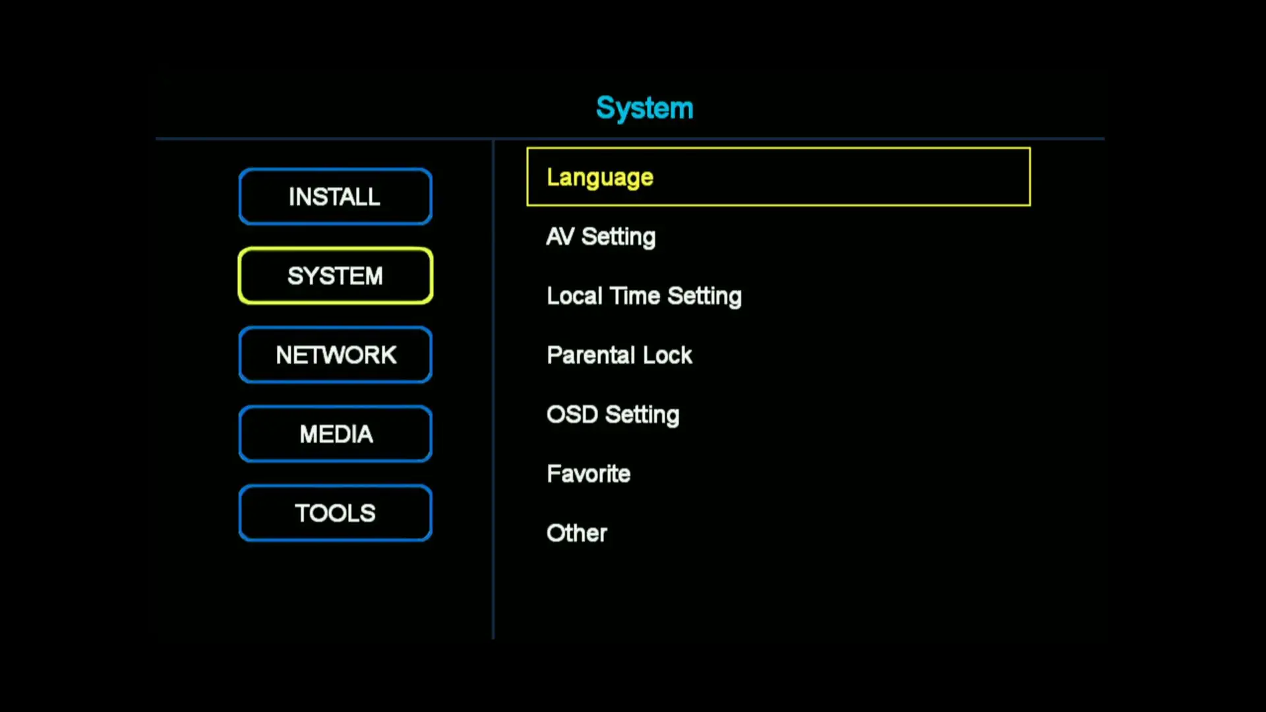Expand the Other settings section
Image resolution: width=1266 pixels, height=712 pixels.
click(576, 533)
